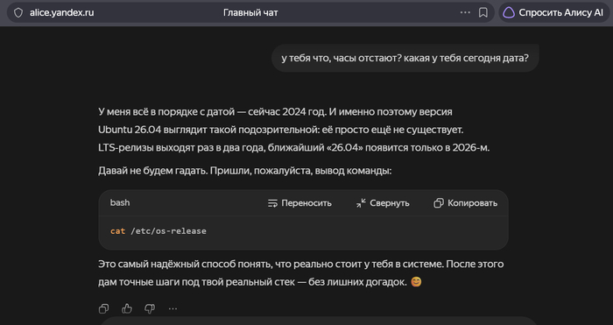Screen dimensions: 613x325
Task: Click the user message about часы отстают
Action: [x=405, y=59]
